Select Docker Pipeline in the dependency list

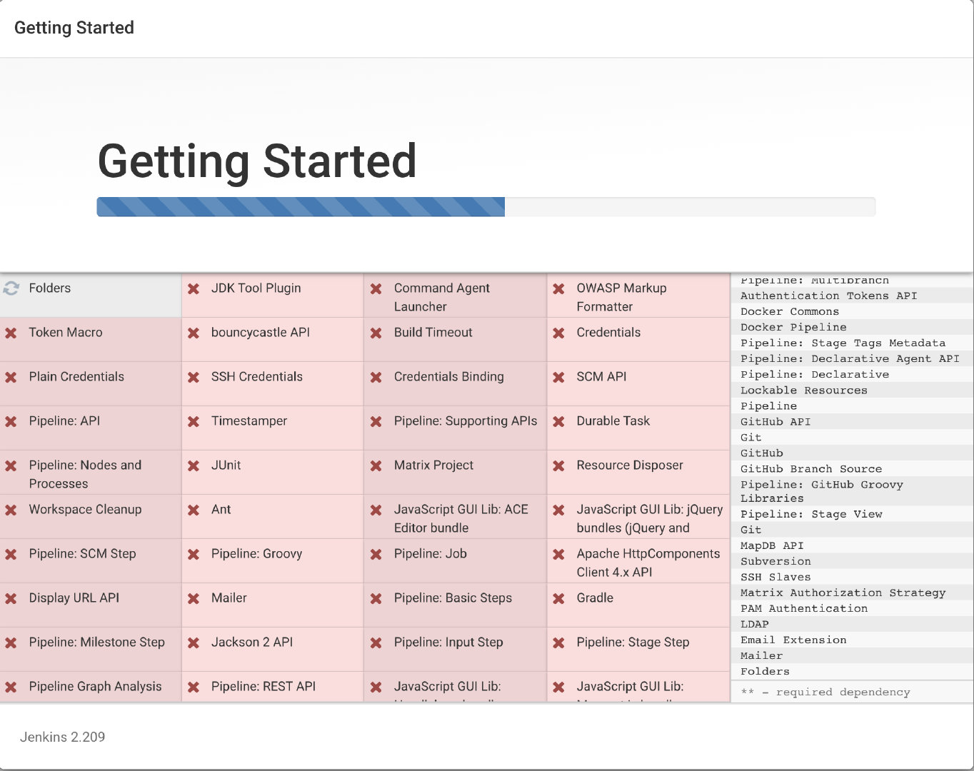[x=793, y=327]
